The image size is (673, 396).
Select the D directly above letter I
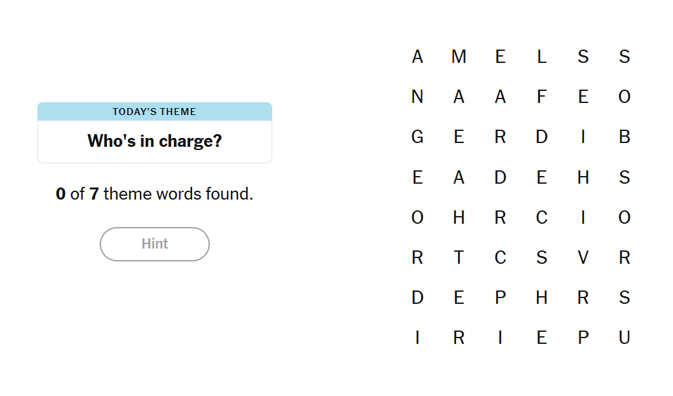point(417,297)
